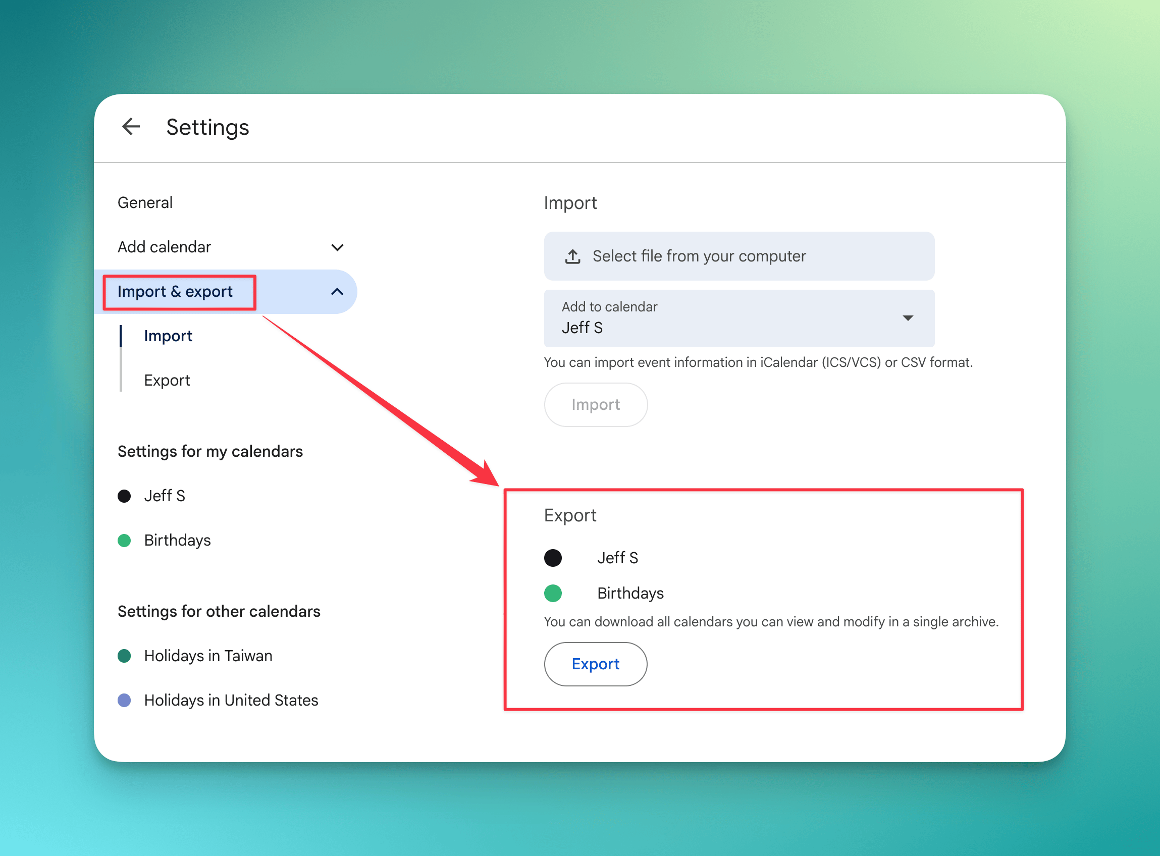Click green circle next to Birthdays under Export
The height and width of the screenshot is (856, 1160).
tap(553, 593)
